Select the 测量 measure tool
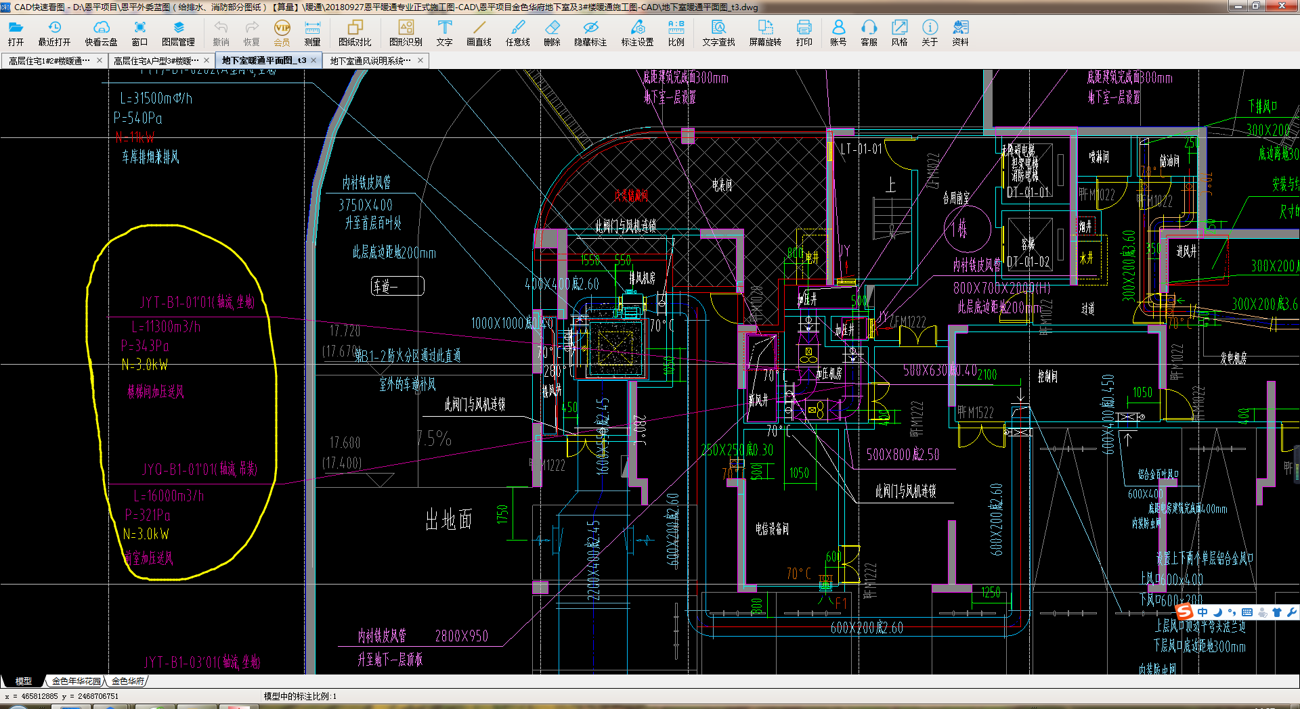This screenshot has height=709, width=1300. point(312,33)
